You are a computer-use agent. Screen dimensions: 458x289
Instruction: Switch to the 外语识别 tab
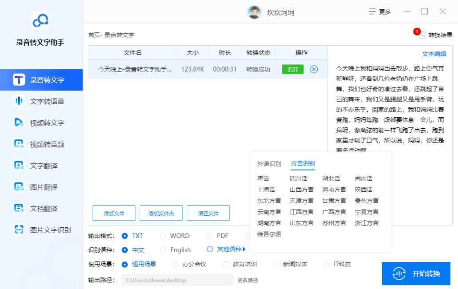click(x=269, y=164)
